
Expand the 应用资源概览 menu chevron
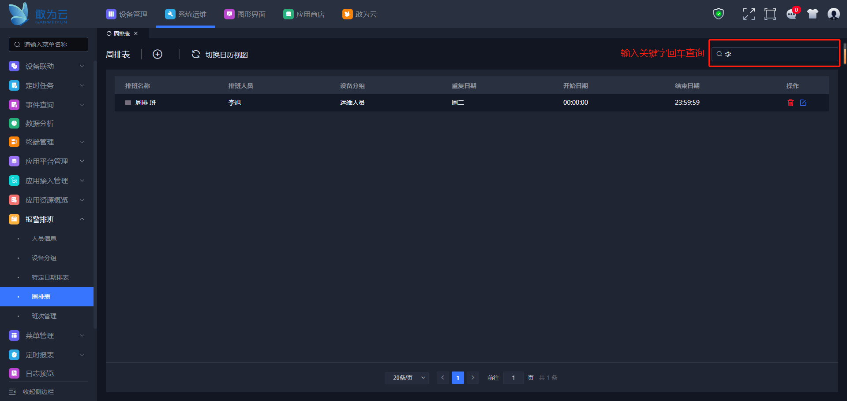tap(82, 200)
